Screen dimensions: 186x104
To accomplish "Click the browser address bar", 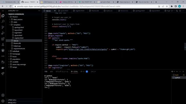I will [x=85, y=6].
